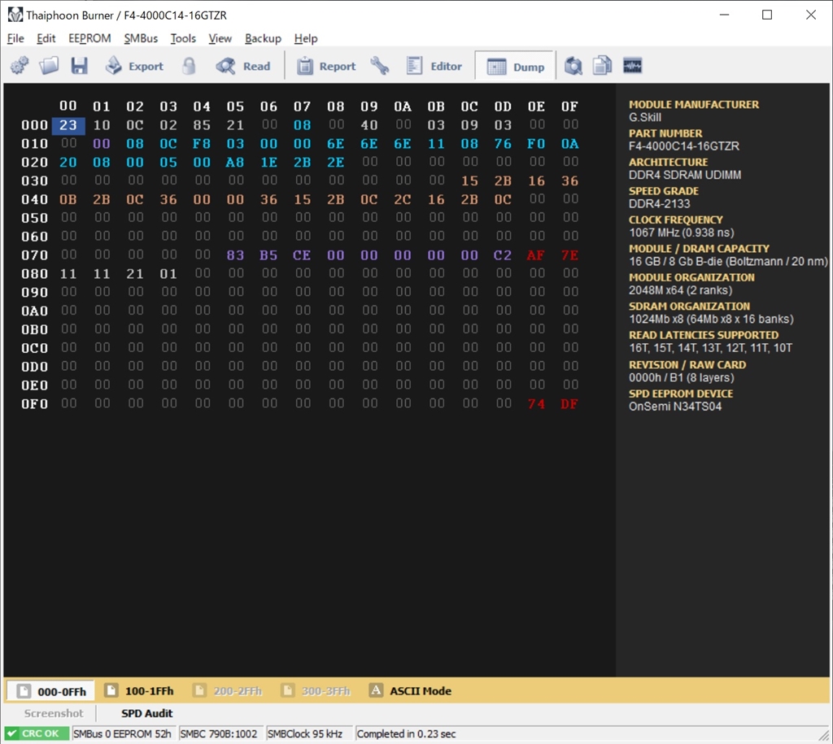Click the 0F0 row offset label
This screenshot has height=744, width=833.
[34, 403]
